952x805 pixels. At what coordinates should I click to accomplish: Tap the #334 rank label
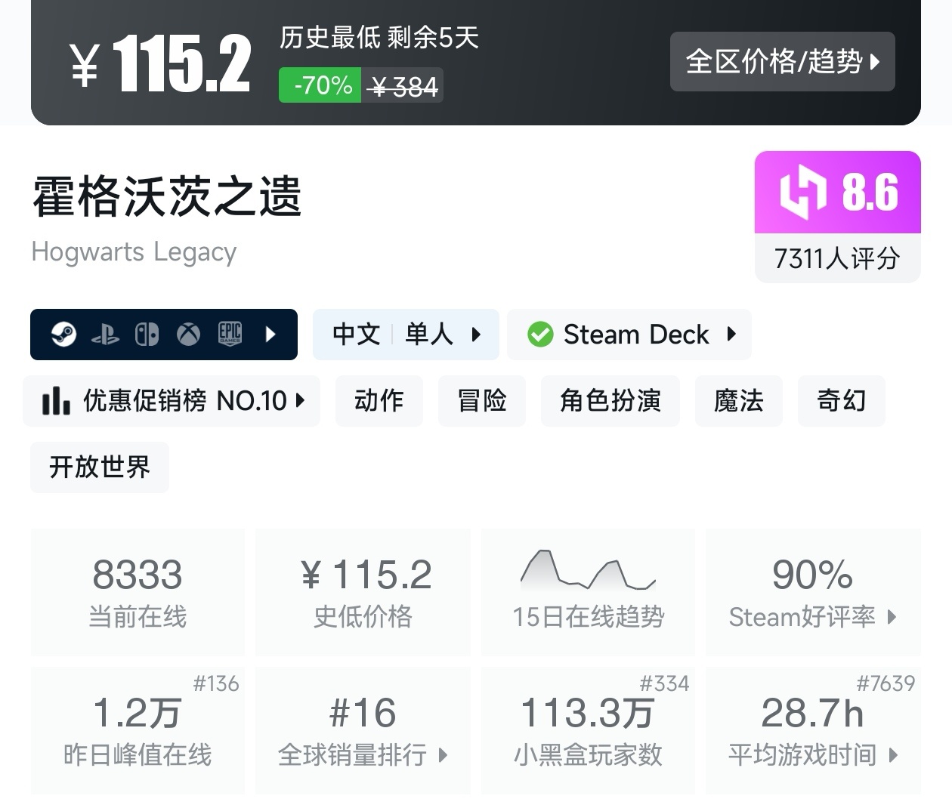(x=664, y=683)
